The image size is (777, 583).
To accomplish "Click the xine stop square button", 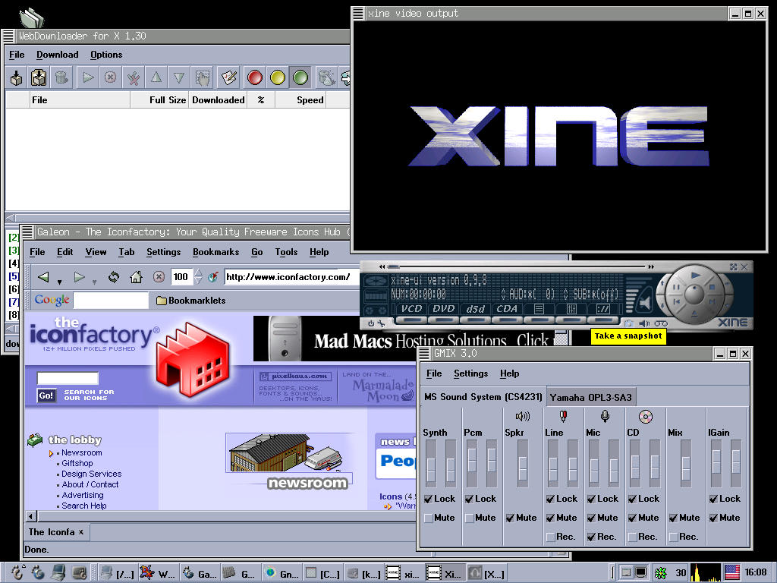I will click(712, 288).
